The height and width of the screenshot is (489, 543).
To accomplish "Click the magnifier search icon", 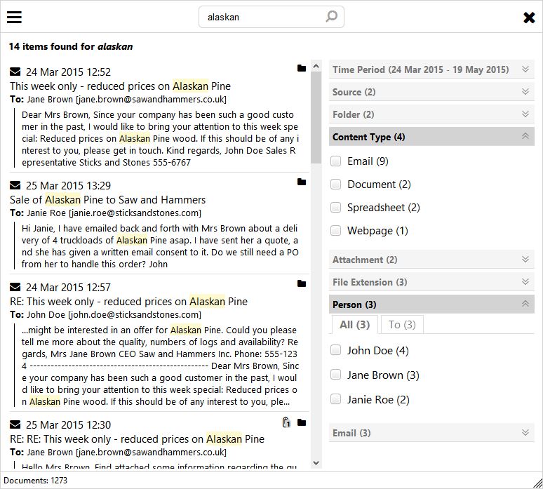I will click(331, 16).
